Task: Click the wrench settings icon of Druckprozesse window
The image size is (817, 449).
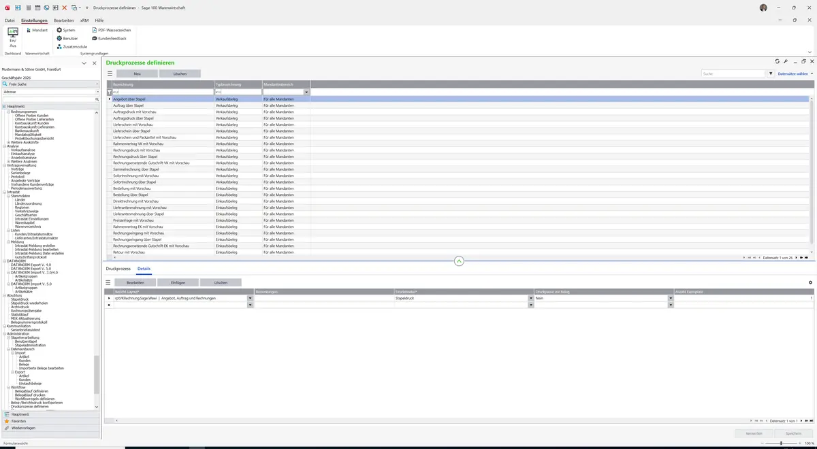Action: coord(786,61)
